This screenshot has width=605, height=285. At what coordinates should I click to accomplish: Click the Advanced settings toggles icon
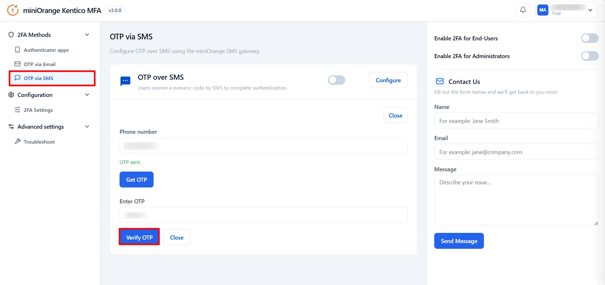(x=11, y=126)
